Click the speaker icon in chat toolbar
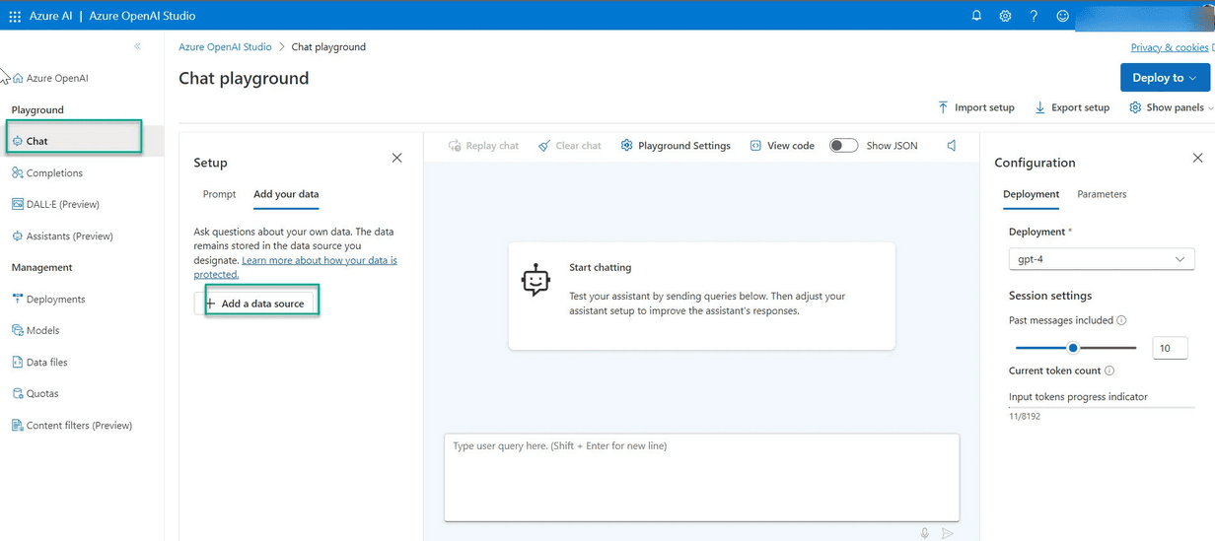This screenshot has width=1215, height=541. 952,146
